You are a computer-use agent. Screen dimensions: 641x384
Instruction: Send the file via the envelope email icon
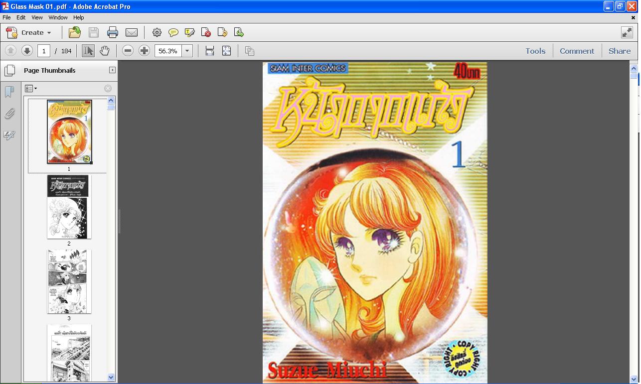click(132, 32)
